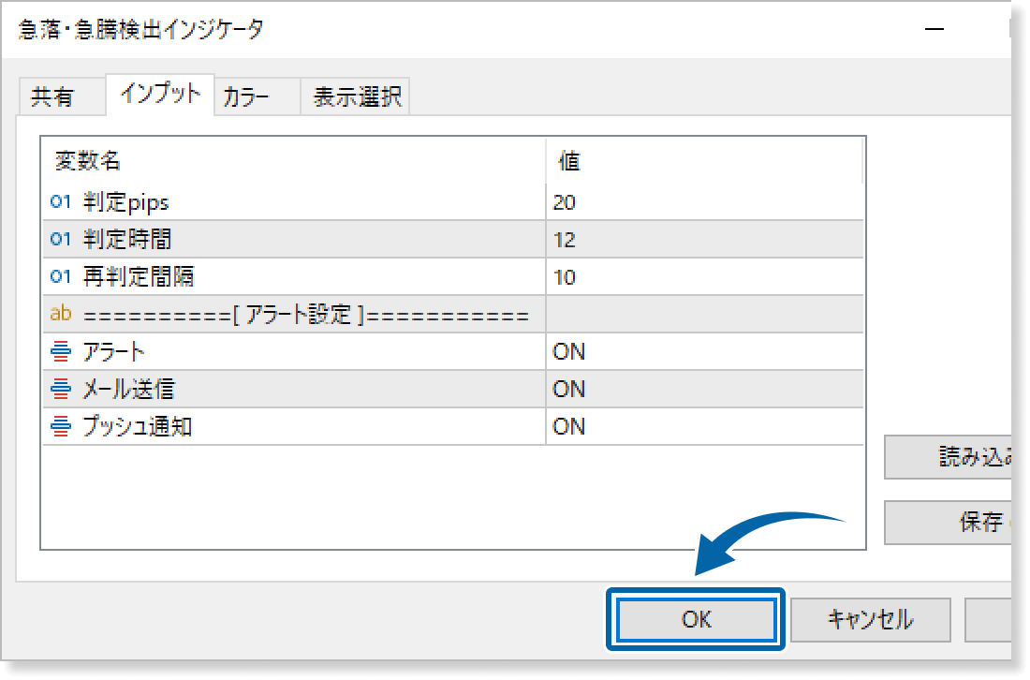Switch to the 共有 tab
The width and height of the screenshot is (1030, 680).
[x=52, y=97]
